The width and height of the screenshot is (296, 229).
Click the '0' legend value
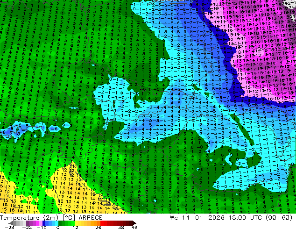coord(58,227)
